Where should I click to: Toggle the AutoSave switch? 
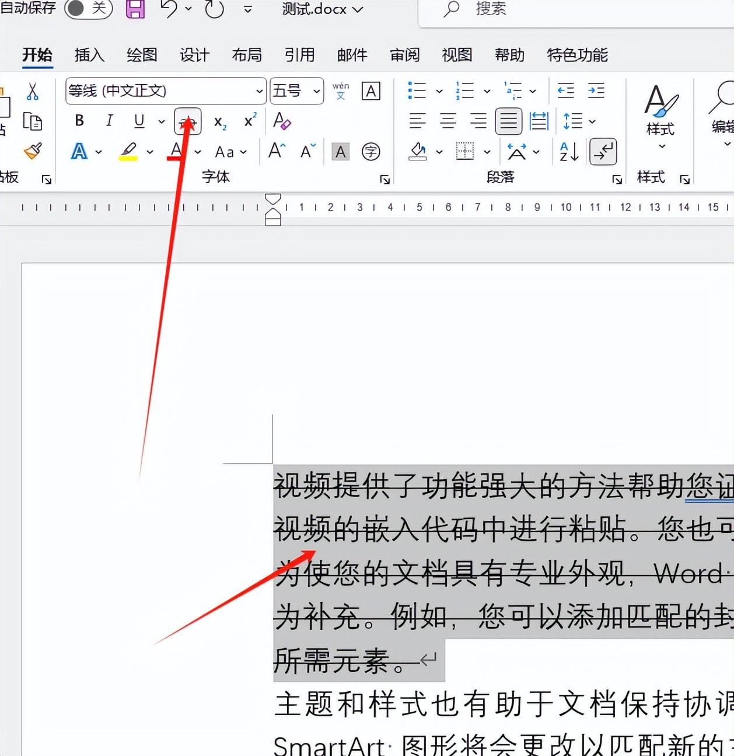(88, 8)
